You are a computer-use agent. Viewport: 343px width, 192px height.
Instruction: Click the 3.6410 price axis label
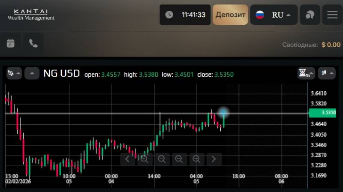point(319,93)
